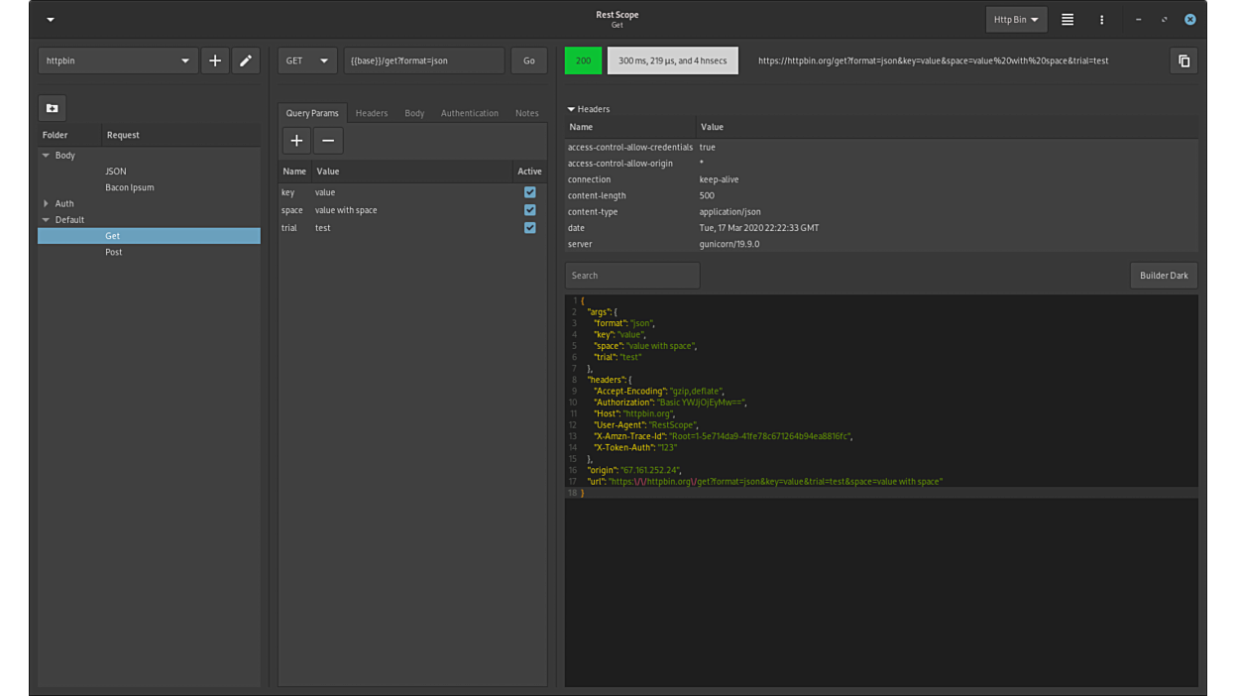1237x696 pixels.
Task: Open the Body tab
Action: click(x=414, y=113)
